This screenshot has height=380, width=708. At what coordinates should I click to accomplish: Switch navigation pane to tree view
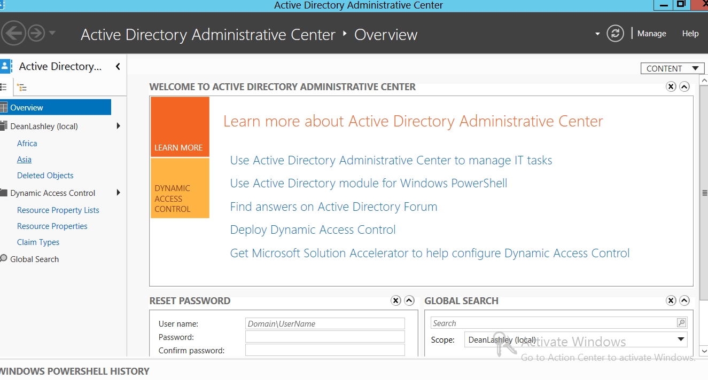point(21,87)
